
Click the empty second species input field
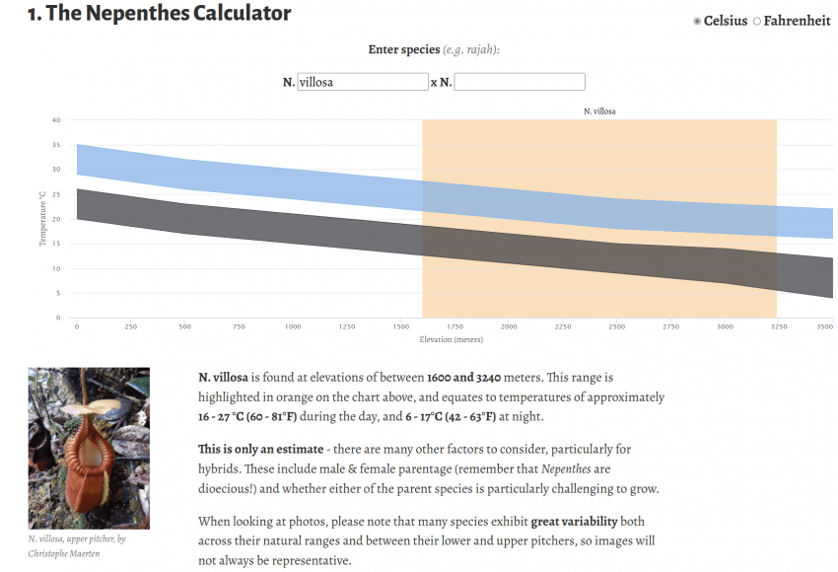pyautogui.click(x=520, y=82)
